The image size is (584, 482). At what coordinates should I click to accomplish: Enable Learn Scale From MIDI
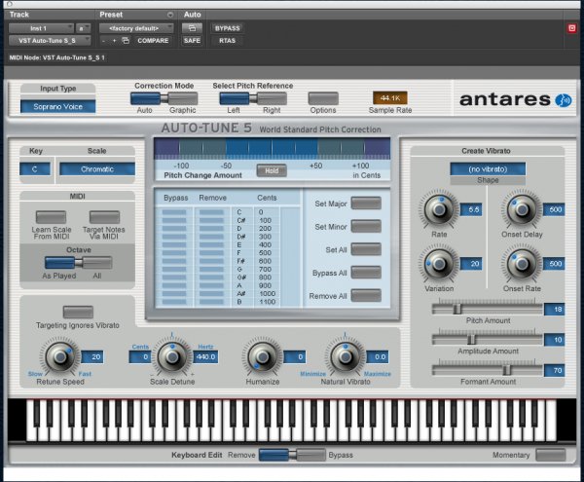pyautogui.click(x=51, y=217)
